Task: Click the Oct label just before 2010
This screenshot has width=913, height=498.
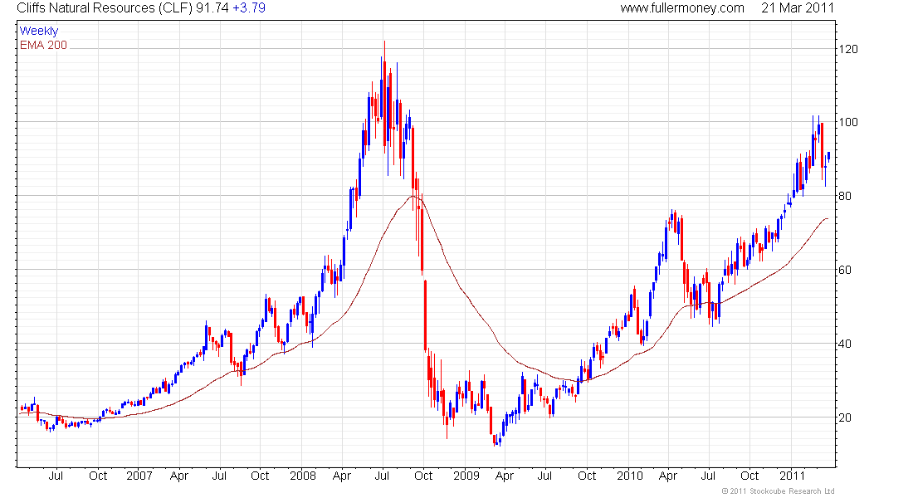Action: (x=587, y=476)
